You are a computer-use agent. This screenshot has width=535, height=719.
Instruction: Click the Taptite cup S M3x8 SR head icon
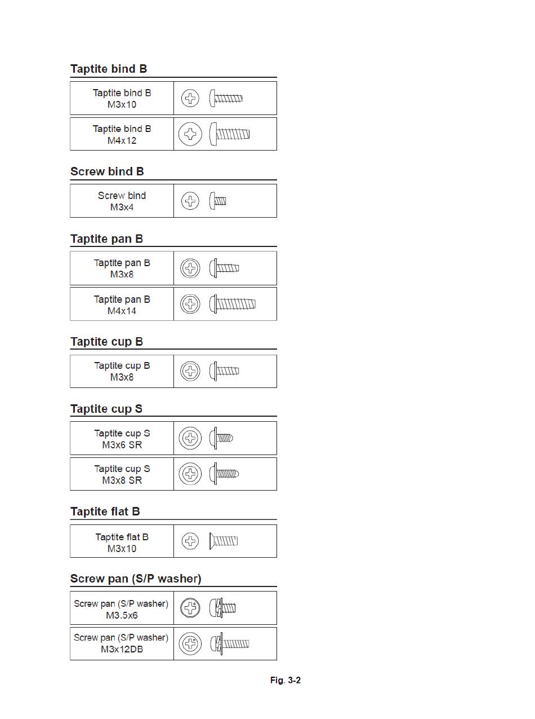190,474
